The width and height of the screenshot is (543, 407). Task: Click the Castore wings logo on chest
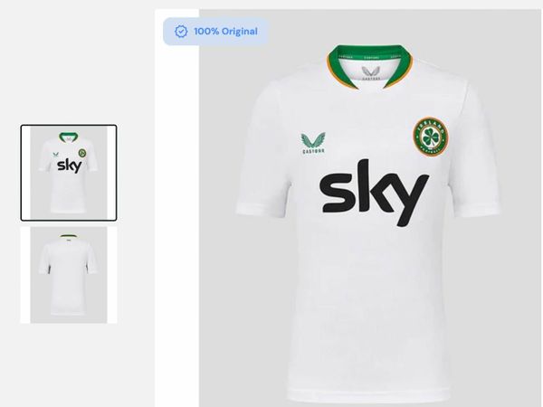point(313,143)
